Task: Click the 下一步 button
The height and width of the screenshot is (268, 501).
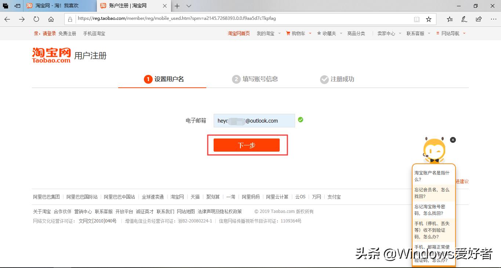Action: tap(247, 145)
